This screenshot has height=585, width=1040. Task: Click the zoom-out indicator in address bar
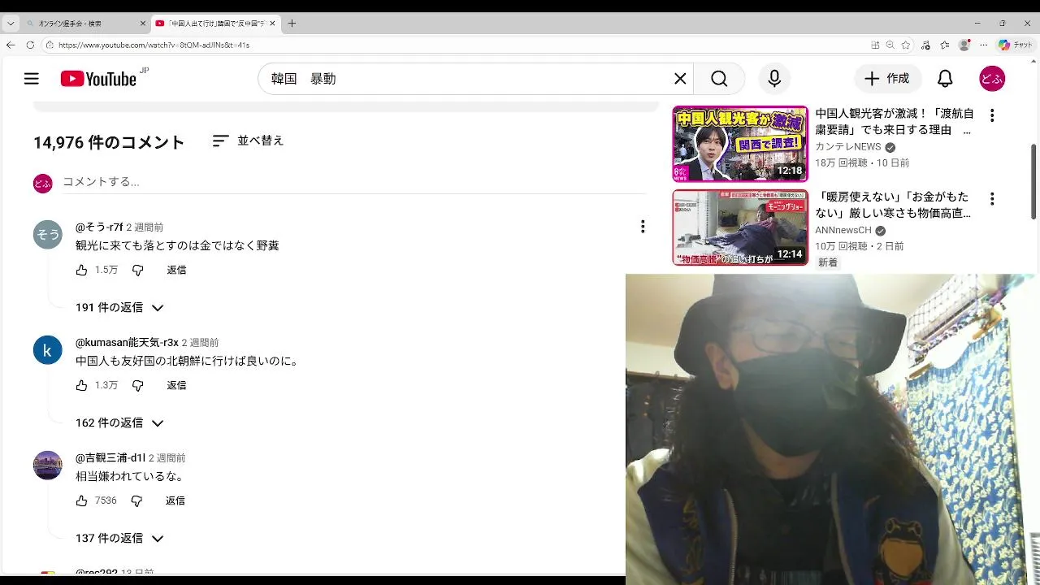tap(890, 45)
